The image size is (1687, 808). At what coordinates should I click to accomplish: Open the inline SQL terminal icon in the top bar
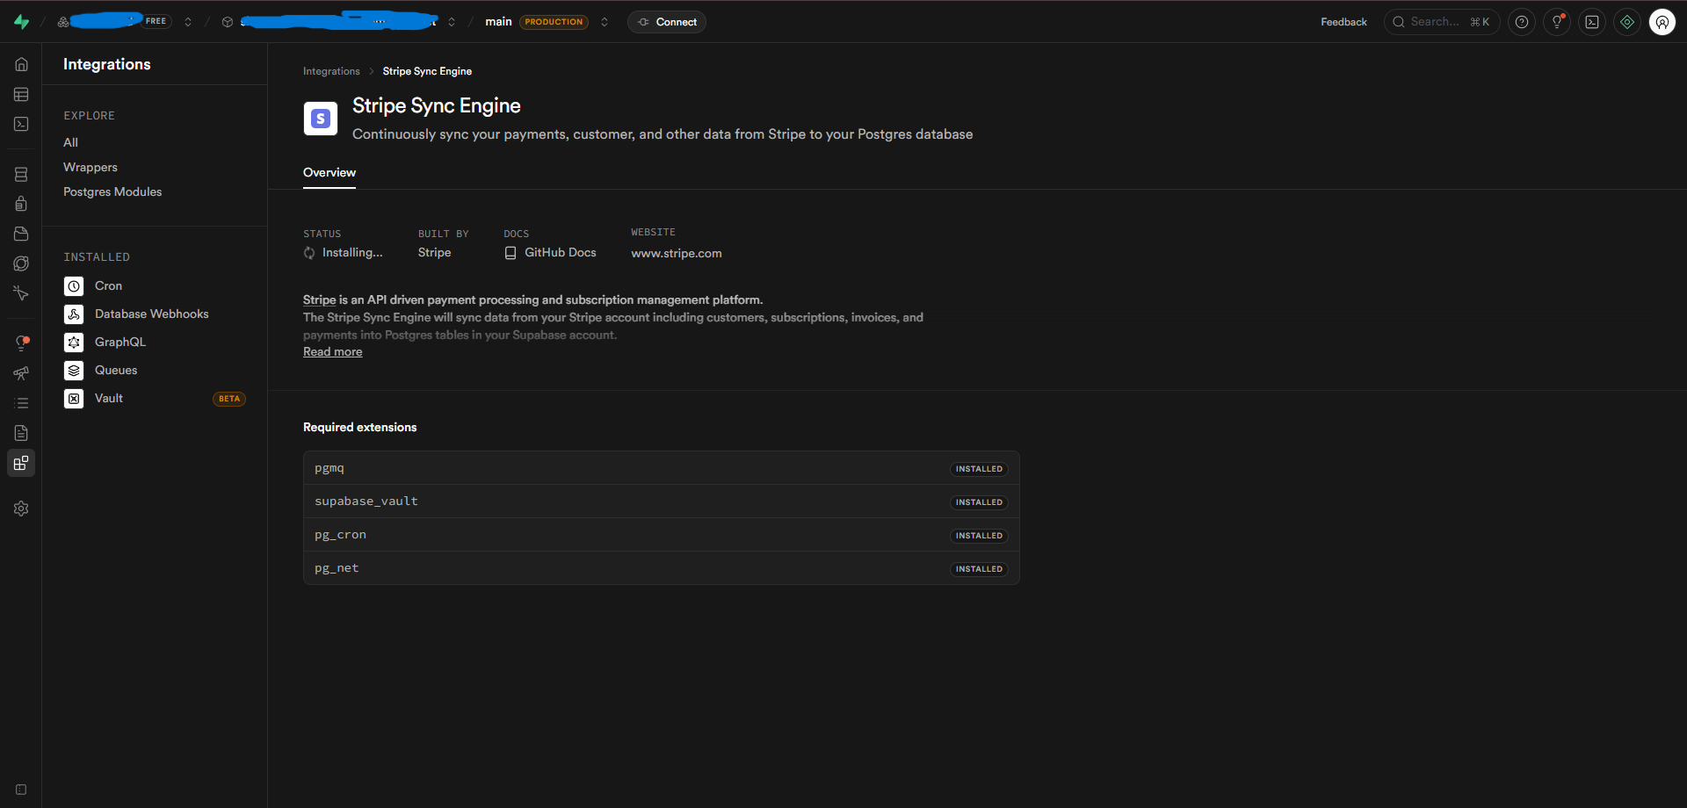[1592, 22]
